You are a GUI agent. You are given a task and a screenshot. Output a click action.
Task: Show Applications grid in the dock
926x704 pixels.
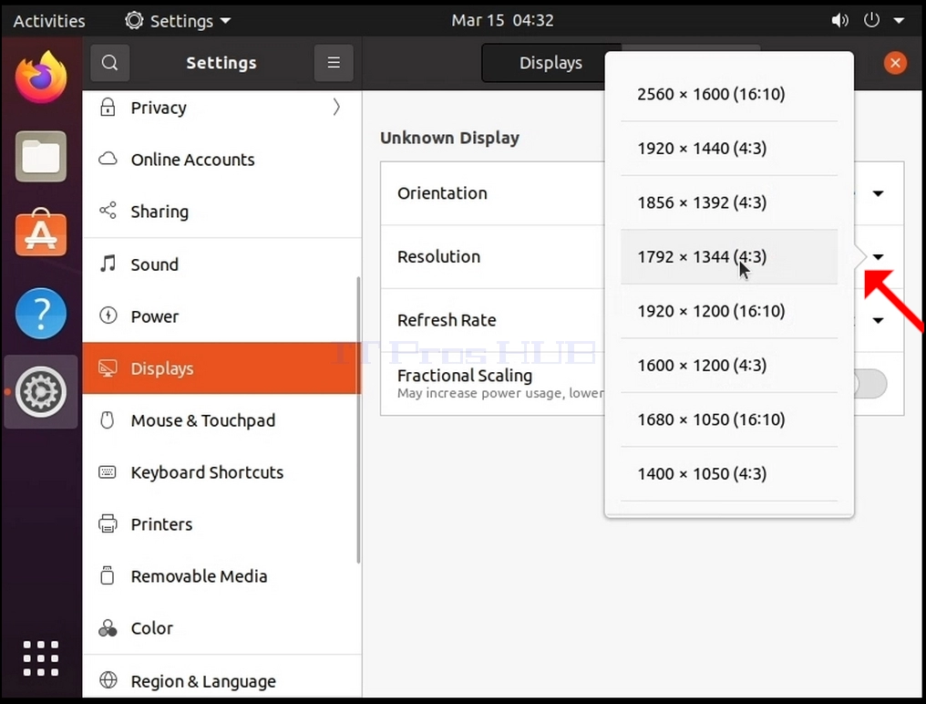click(41, 657)
